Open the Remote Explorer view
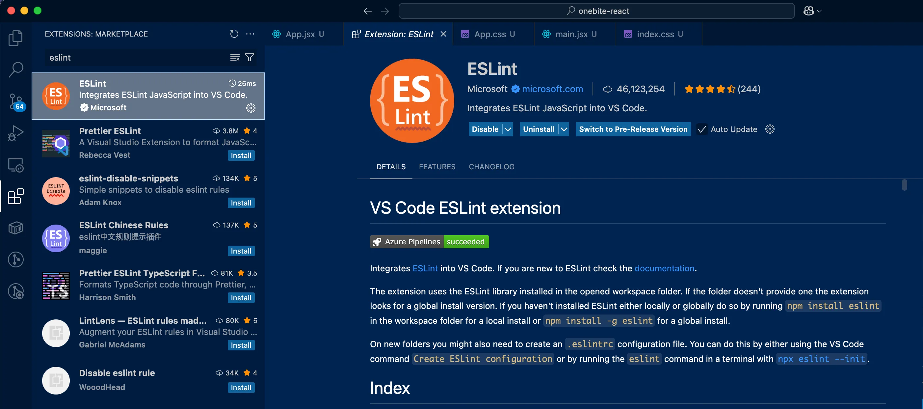Screen dimensions: 923x409 pos(15,165)
